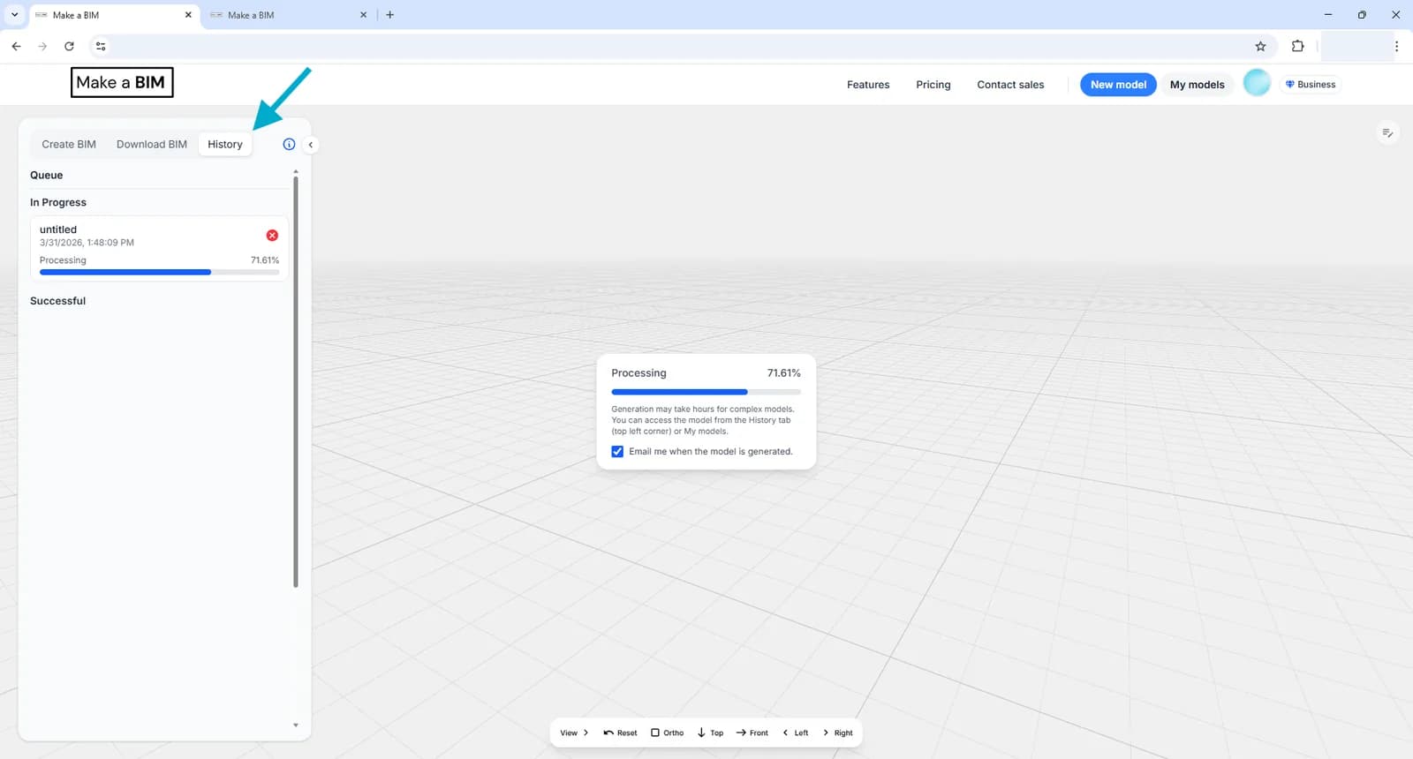The height and width of the screenshot is (759, 1413).
Task: Click the untitled job progress bar in History
Action: coord(159,272)
